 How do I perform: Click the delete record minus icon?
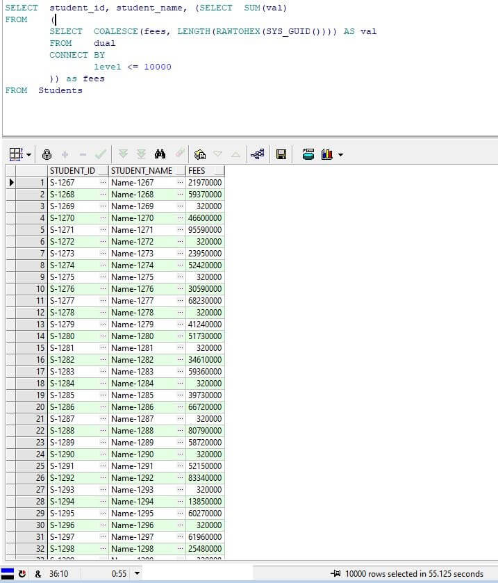83,154
